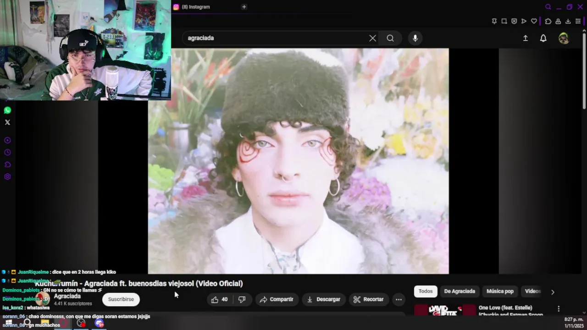
Task: Open the browser profile account icon
Action: (x=558, y=21)
